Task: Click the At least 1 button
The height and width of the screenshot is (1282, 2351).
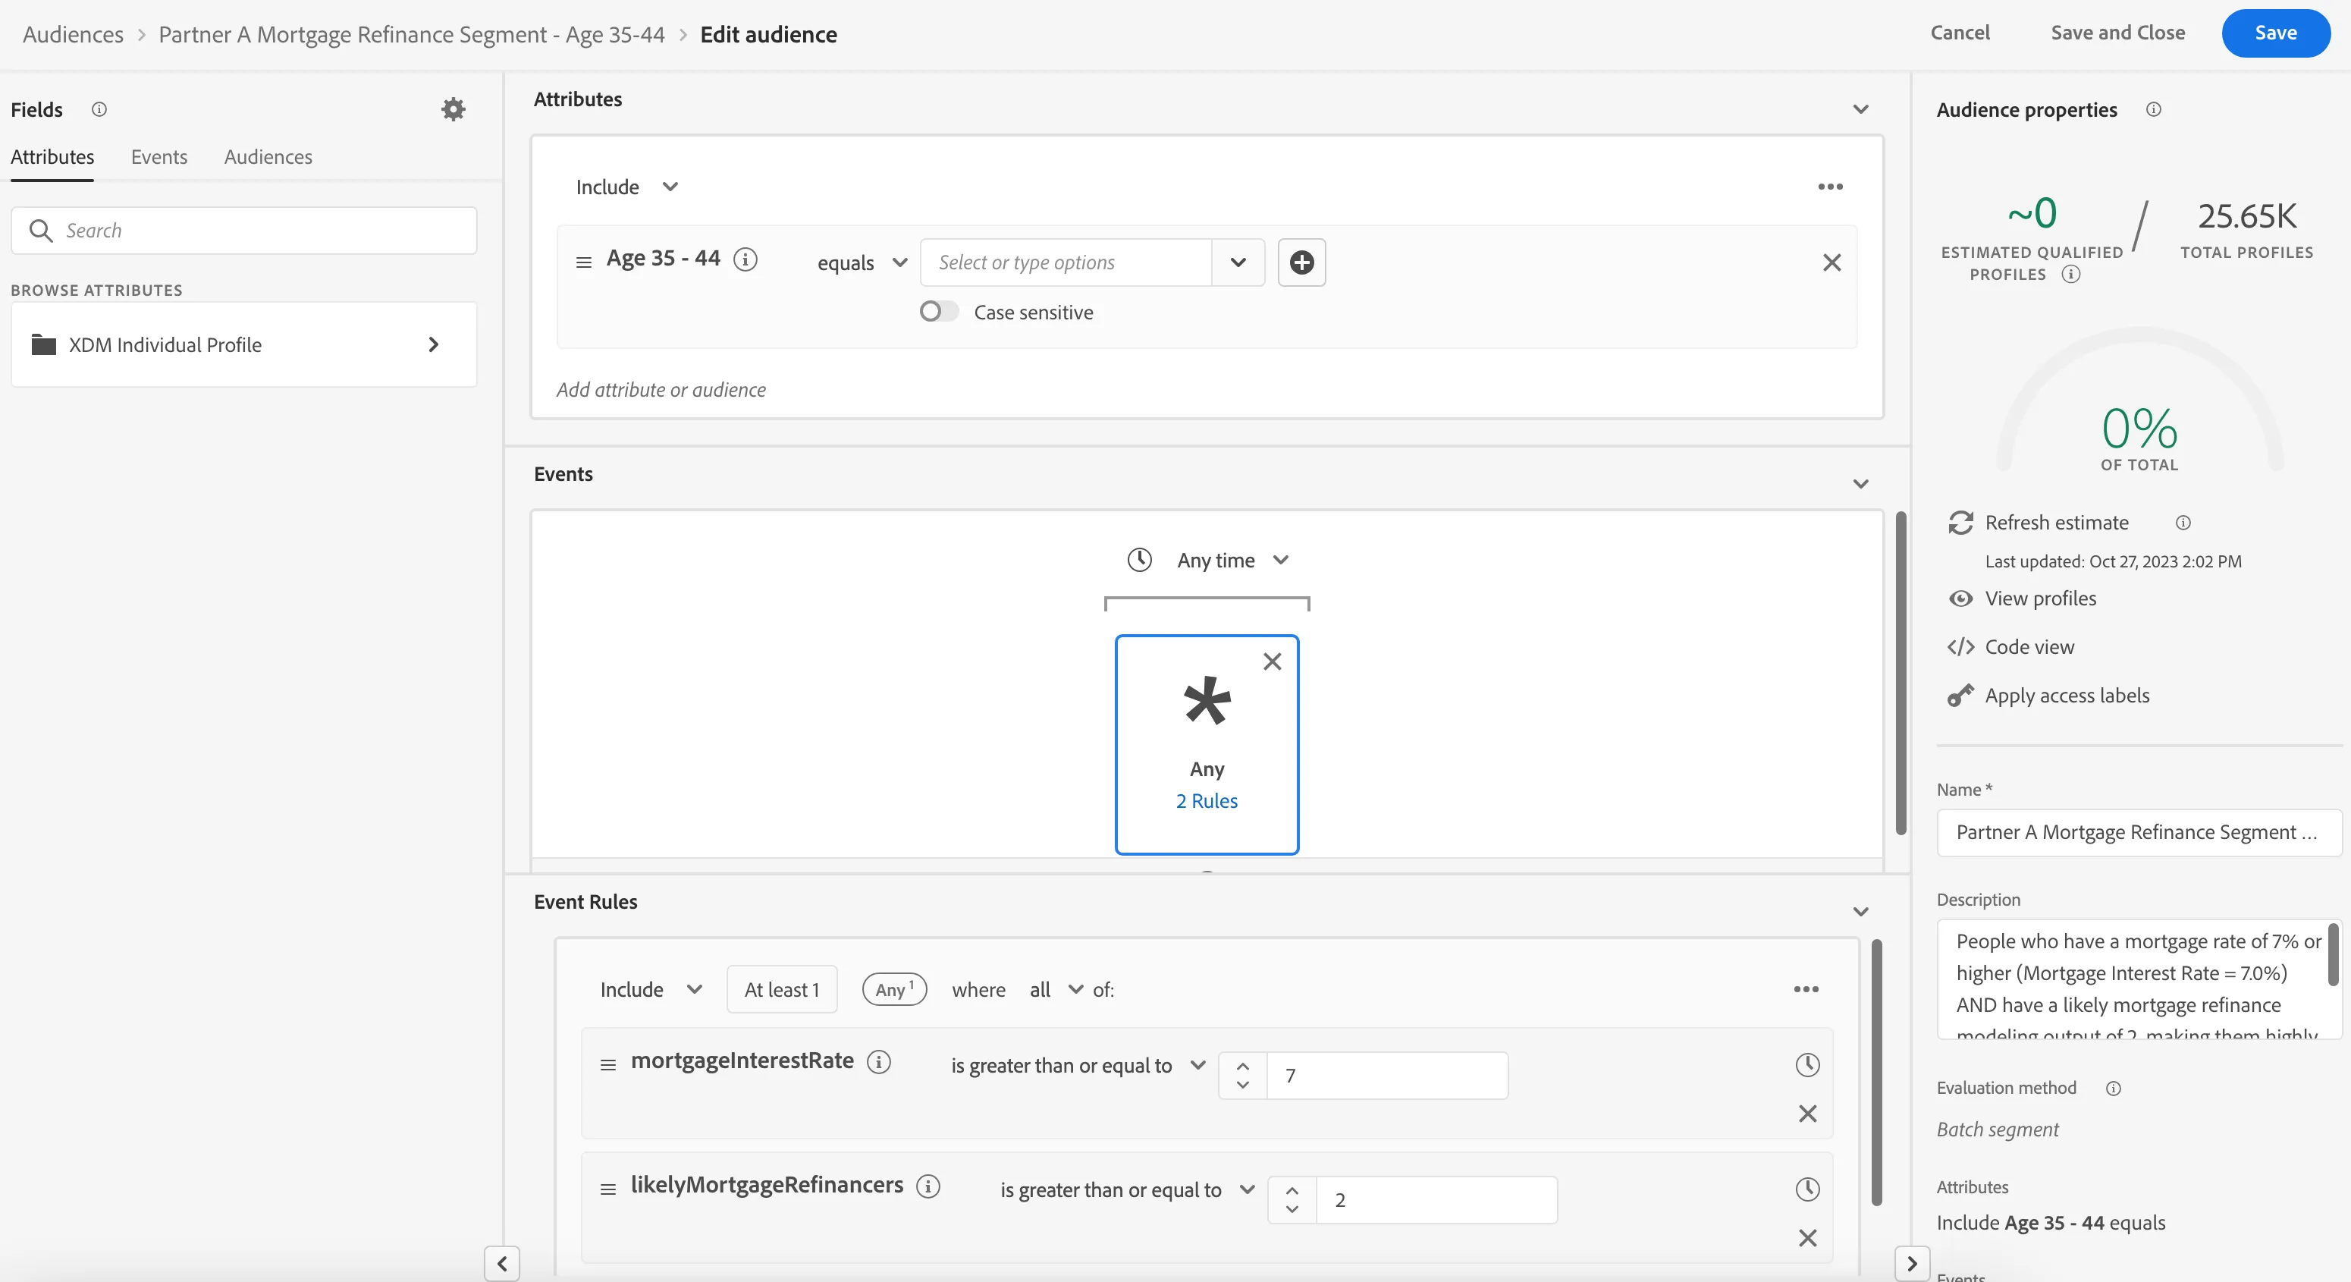Action: pyautogui.click(x=781, y=990)
